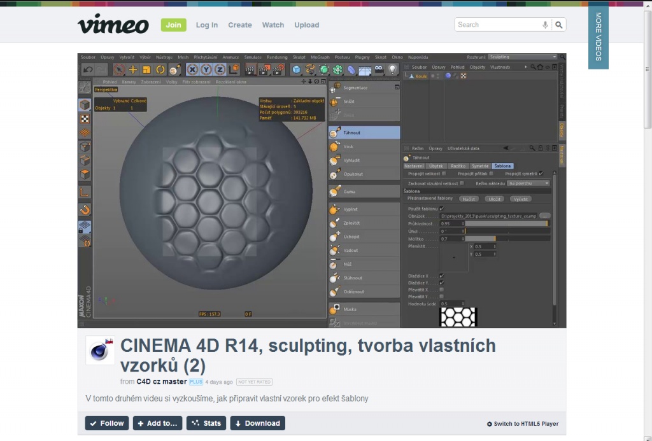652x441 pixels.
Task: Choose the Odříznout brush
Action: [364, 291]
